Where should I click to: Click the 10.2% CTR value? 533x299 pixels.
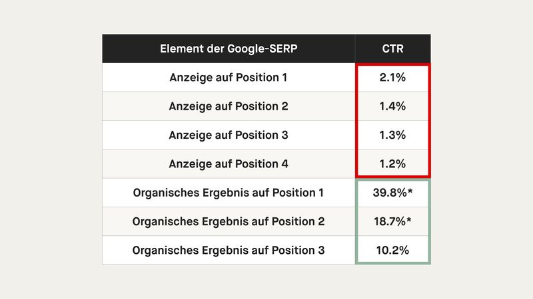[392, 250]
